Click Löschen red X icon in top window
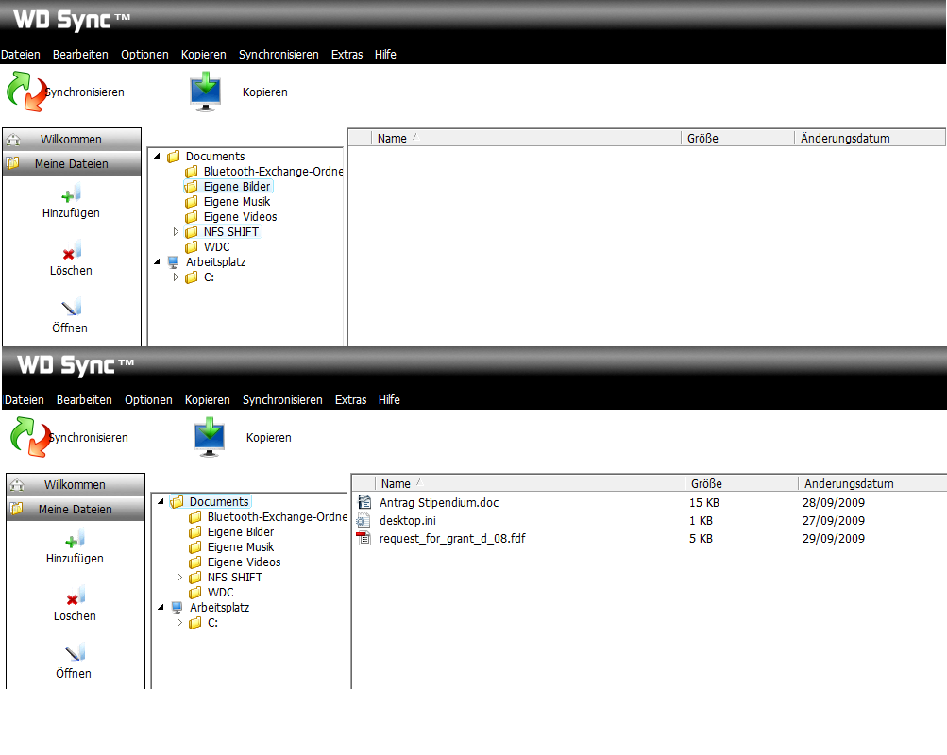The width and height of the screenshot is (947, 755). (x=71, y=252)
